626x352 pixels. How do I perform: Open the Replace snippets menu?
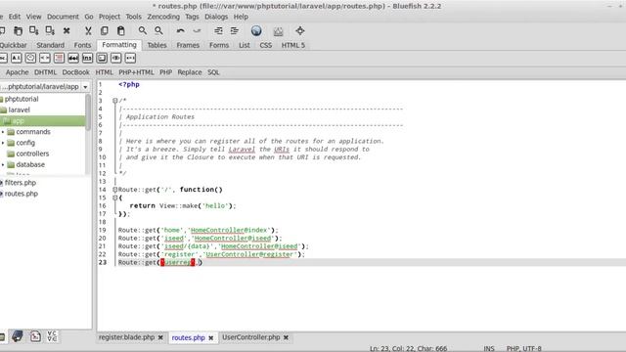[x=189, y=72]
